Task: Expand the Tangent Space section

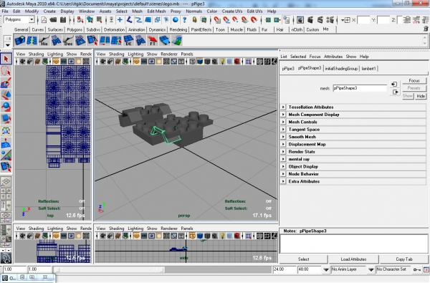Action: (x=283, y=129)
